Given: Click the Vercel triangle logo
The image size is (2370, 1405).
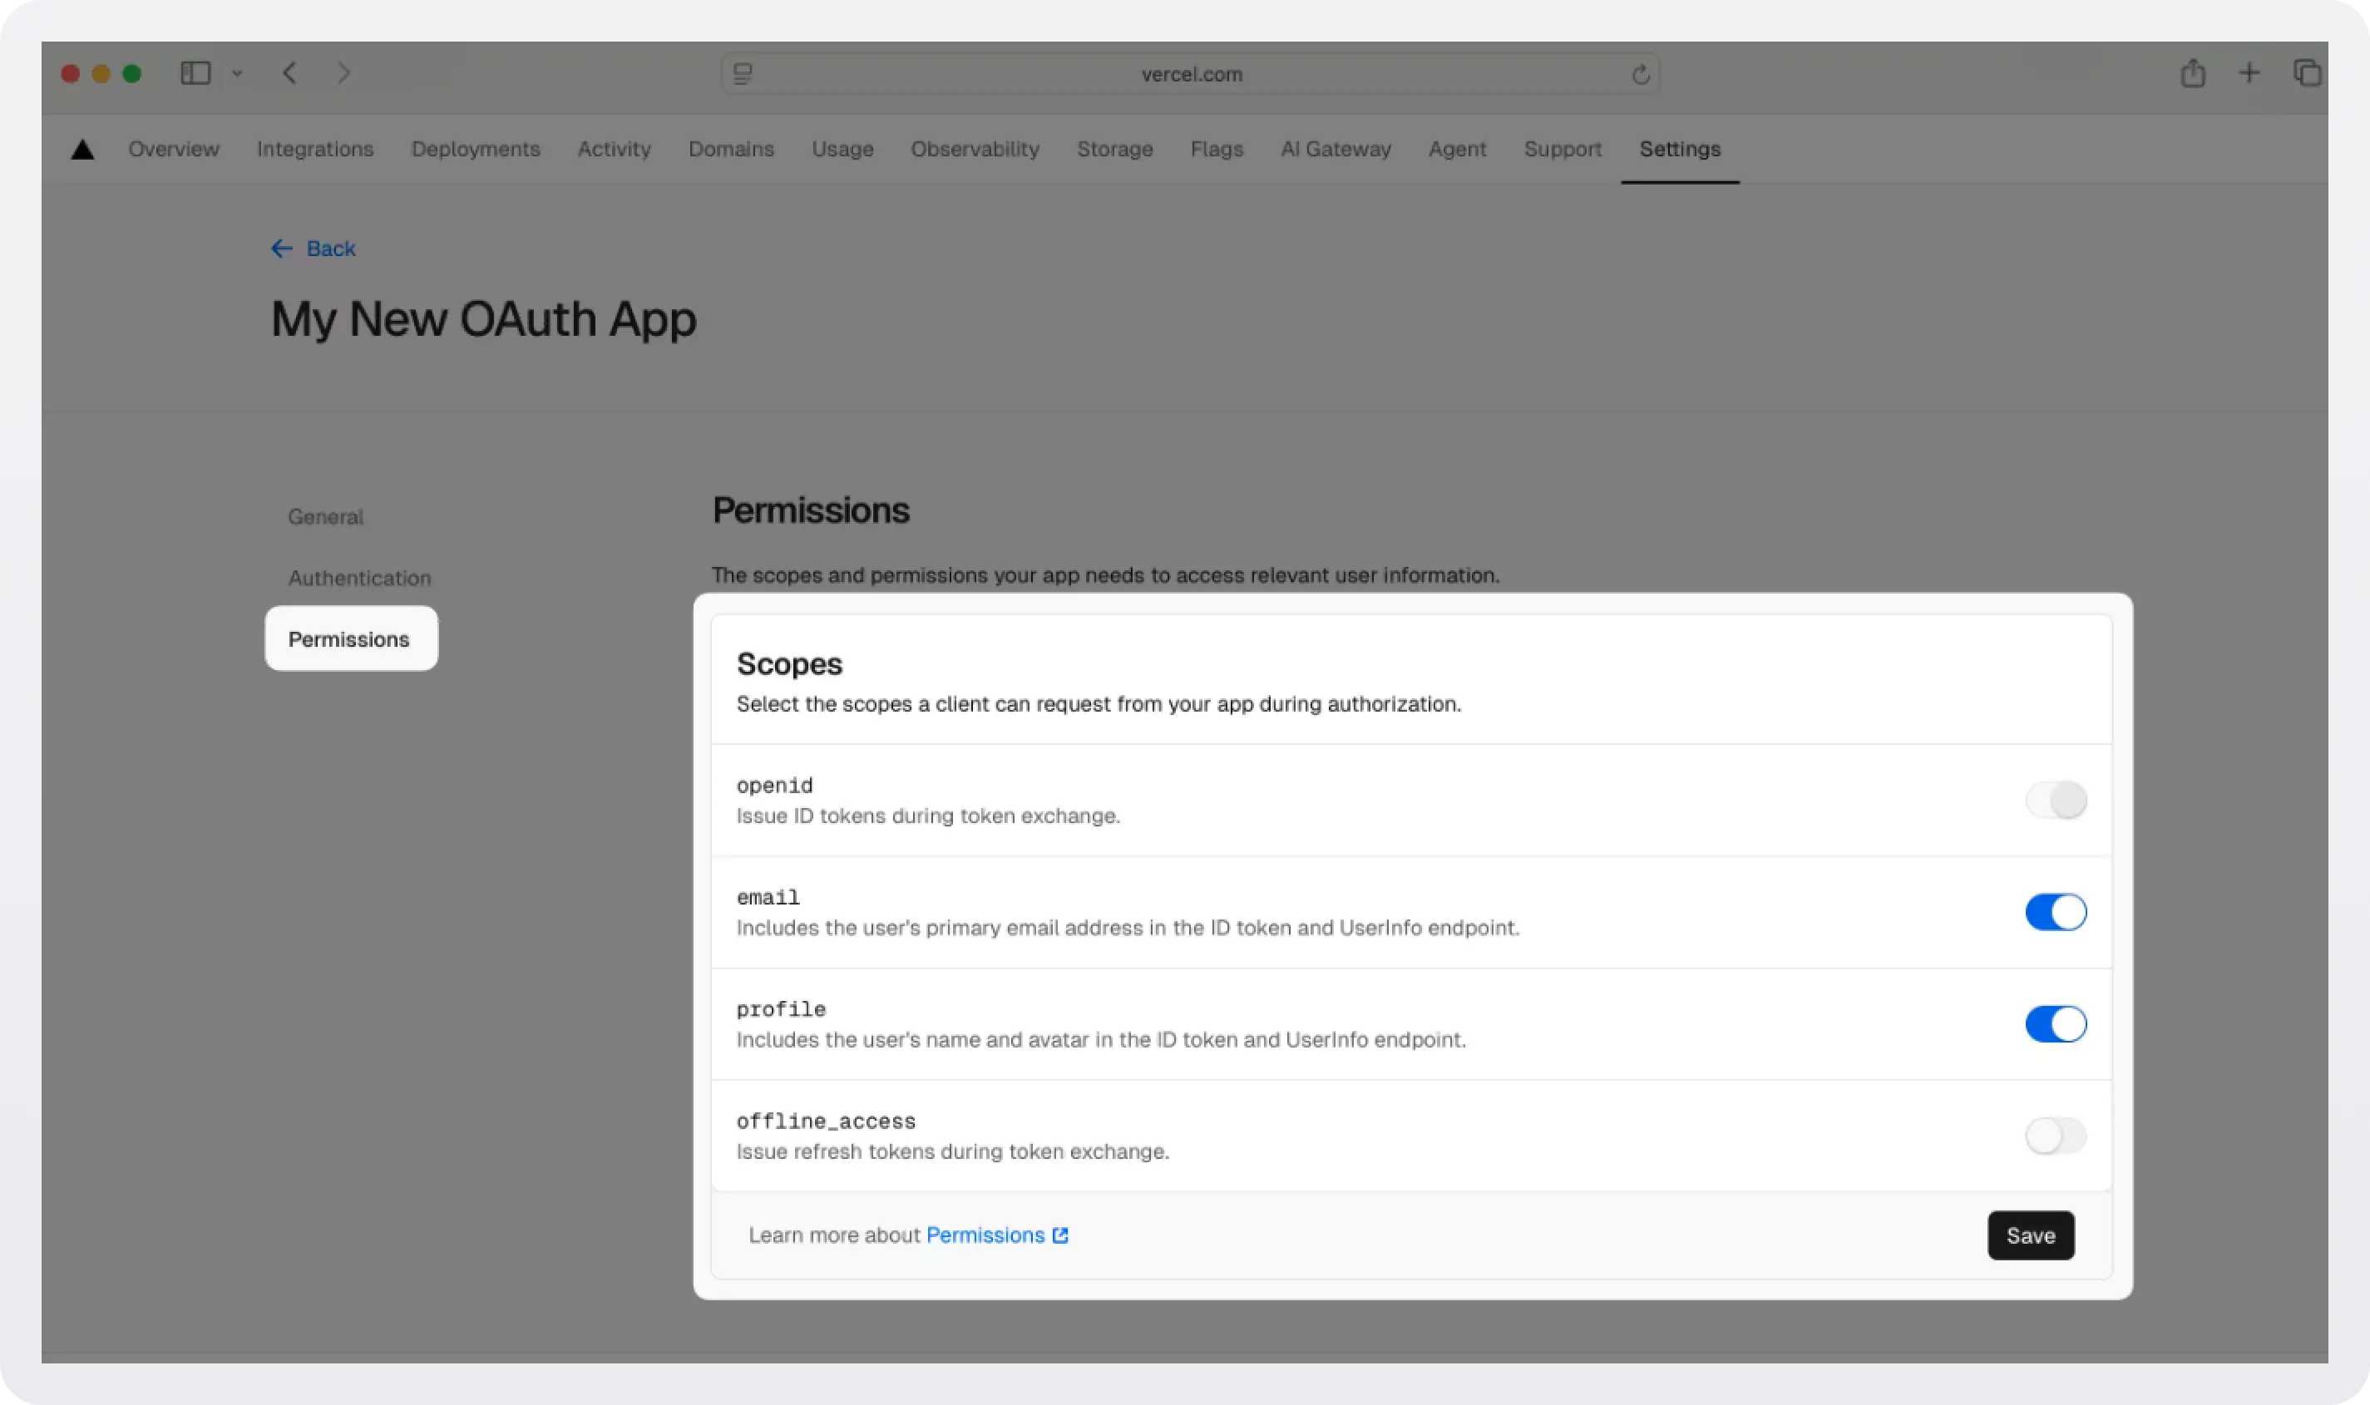Looking at the screenshot, I should coord(83,149).
